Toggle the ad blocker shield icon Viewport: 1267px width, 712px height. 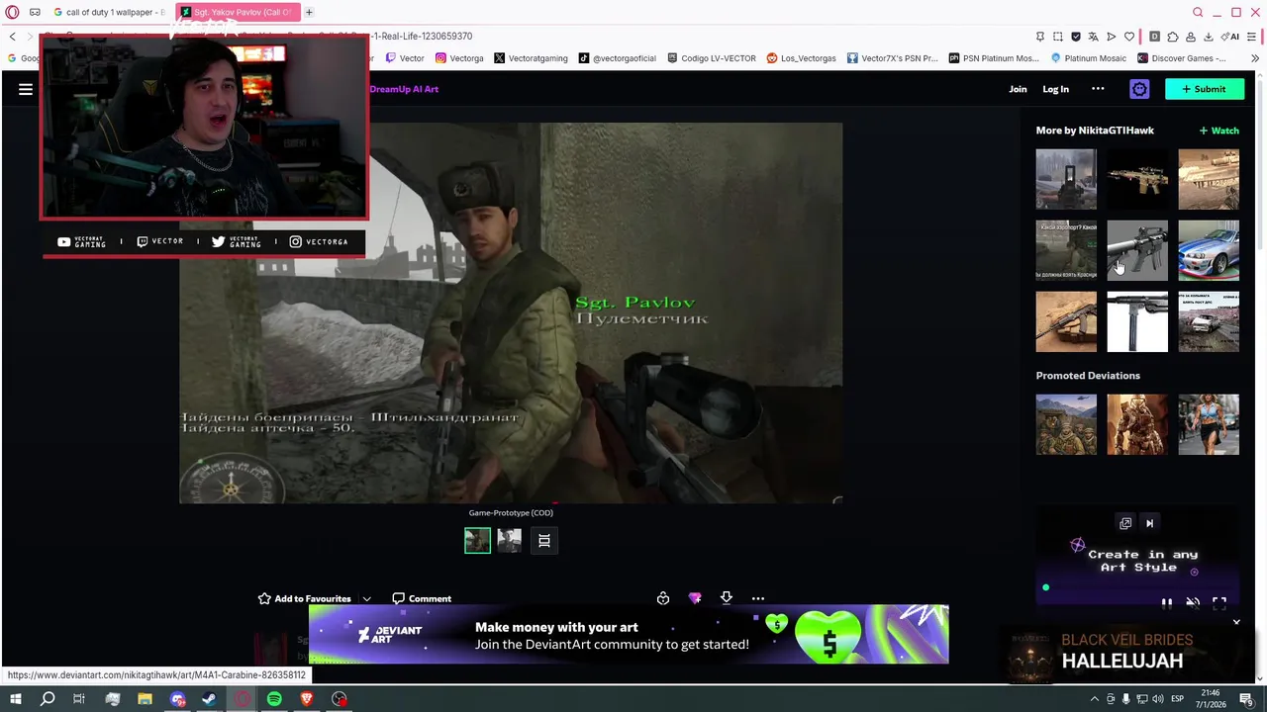pos(1076,37)
